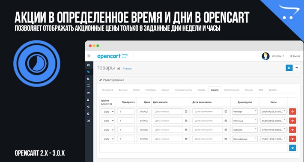The image size is (304, 162).
Task: Click Дата начала field in Суббота row
Action: tap(168, 130)
